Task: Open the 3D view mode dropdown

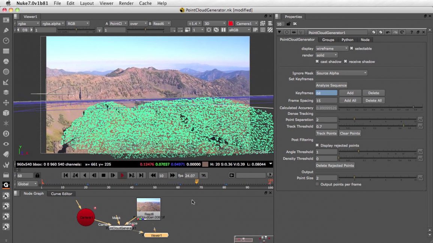Action: pos(215,24)
